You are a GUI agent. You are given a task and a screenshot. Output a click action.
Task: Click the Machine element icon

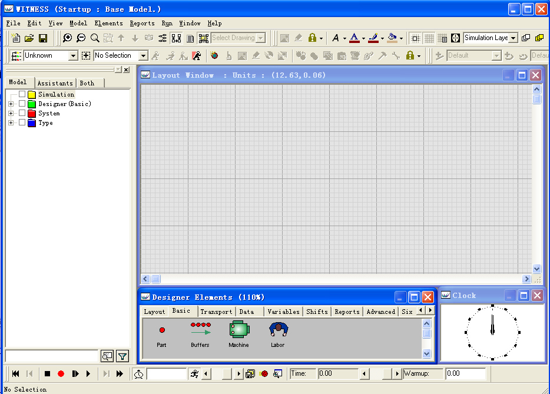(238, 329)
